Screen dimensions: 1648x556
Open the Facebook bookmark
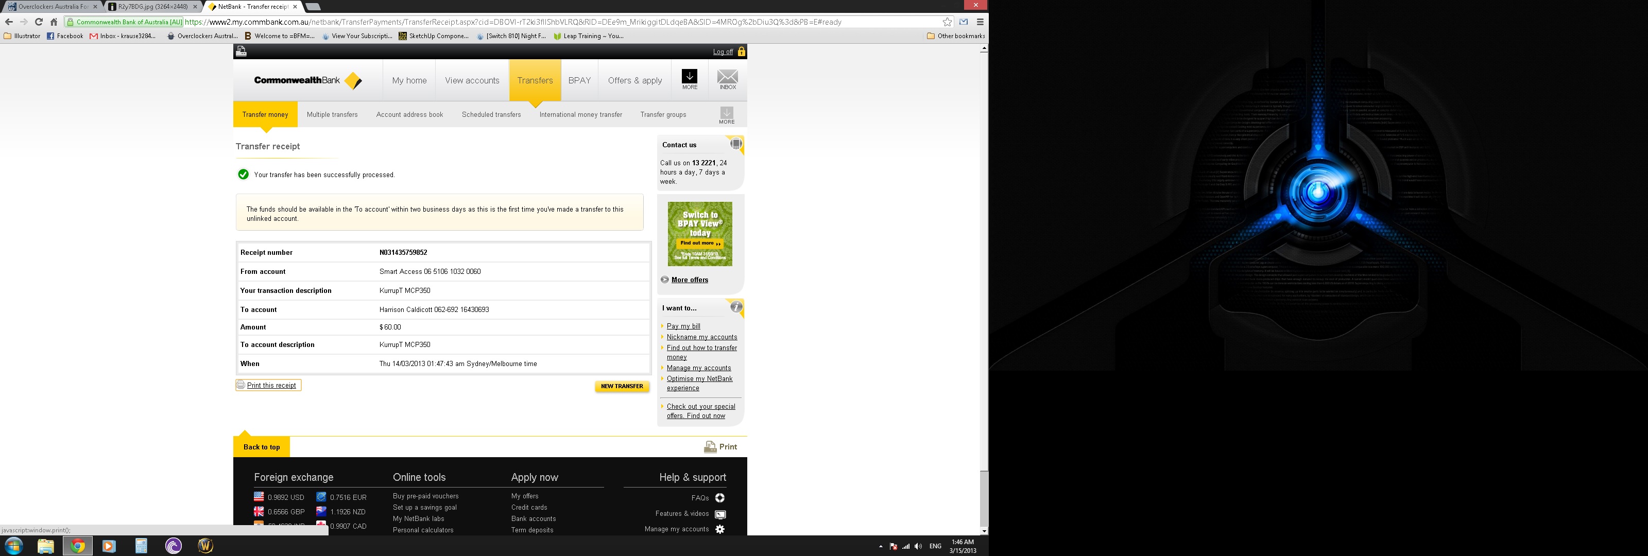pyautogui.click(x=64, y=36)
